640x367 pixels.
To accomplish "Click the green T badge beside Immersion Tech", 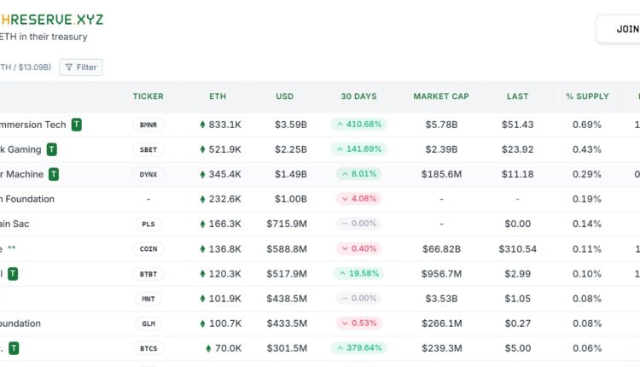I will [77, 125].
